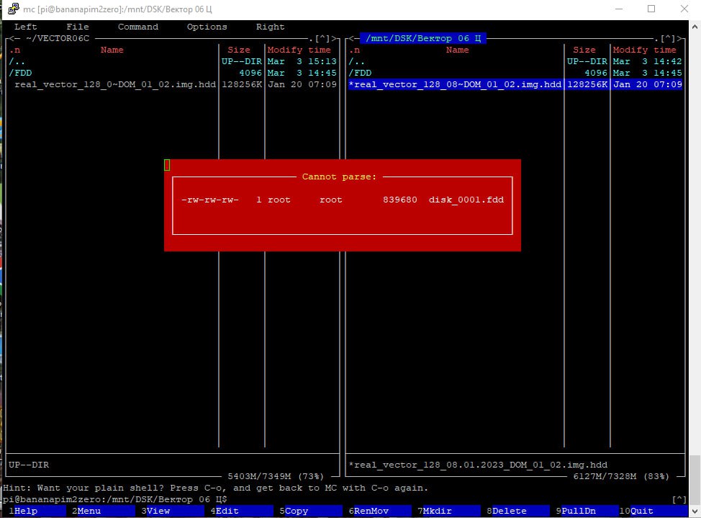This screenshot has width=701, height=518.
Task: Select the 7Mkdir function key button
Action: pyautogui.click(x=440, y=511)
